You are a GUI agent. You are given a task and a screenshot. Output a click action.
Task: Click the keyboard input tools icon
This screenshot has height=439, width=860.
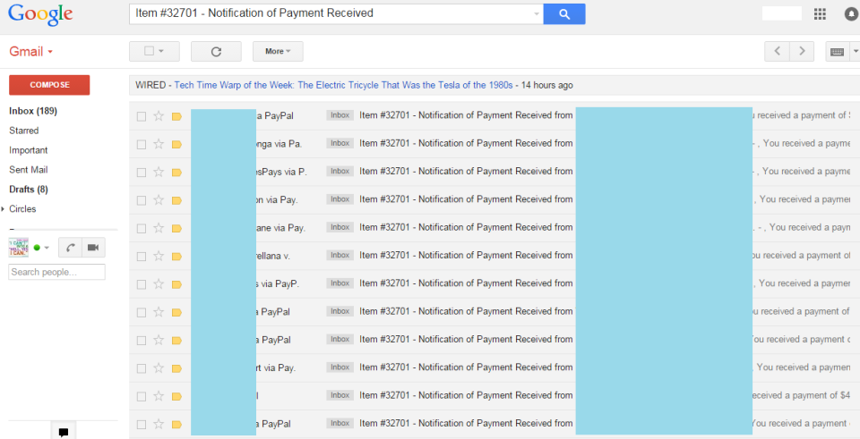coord(837,52)
